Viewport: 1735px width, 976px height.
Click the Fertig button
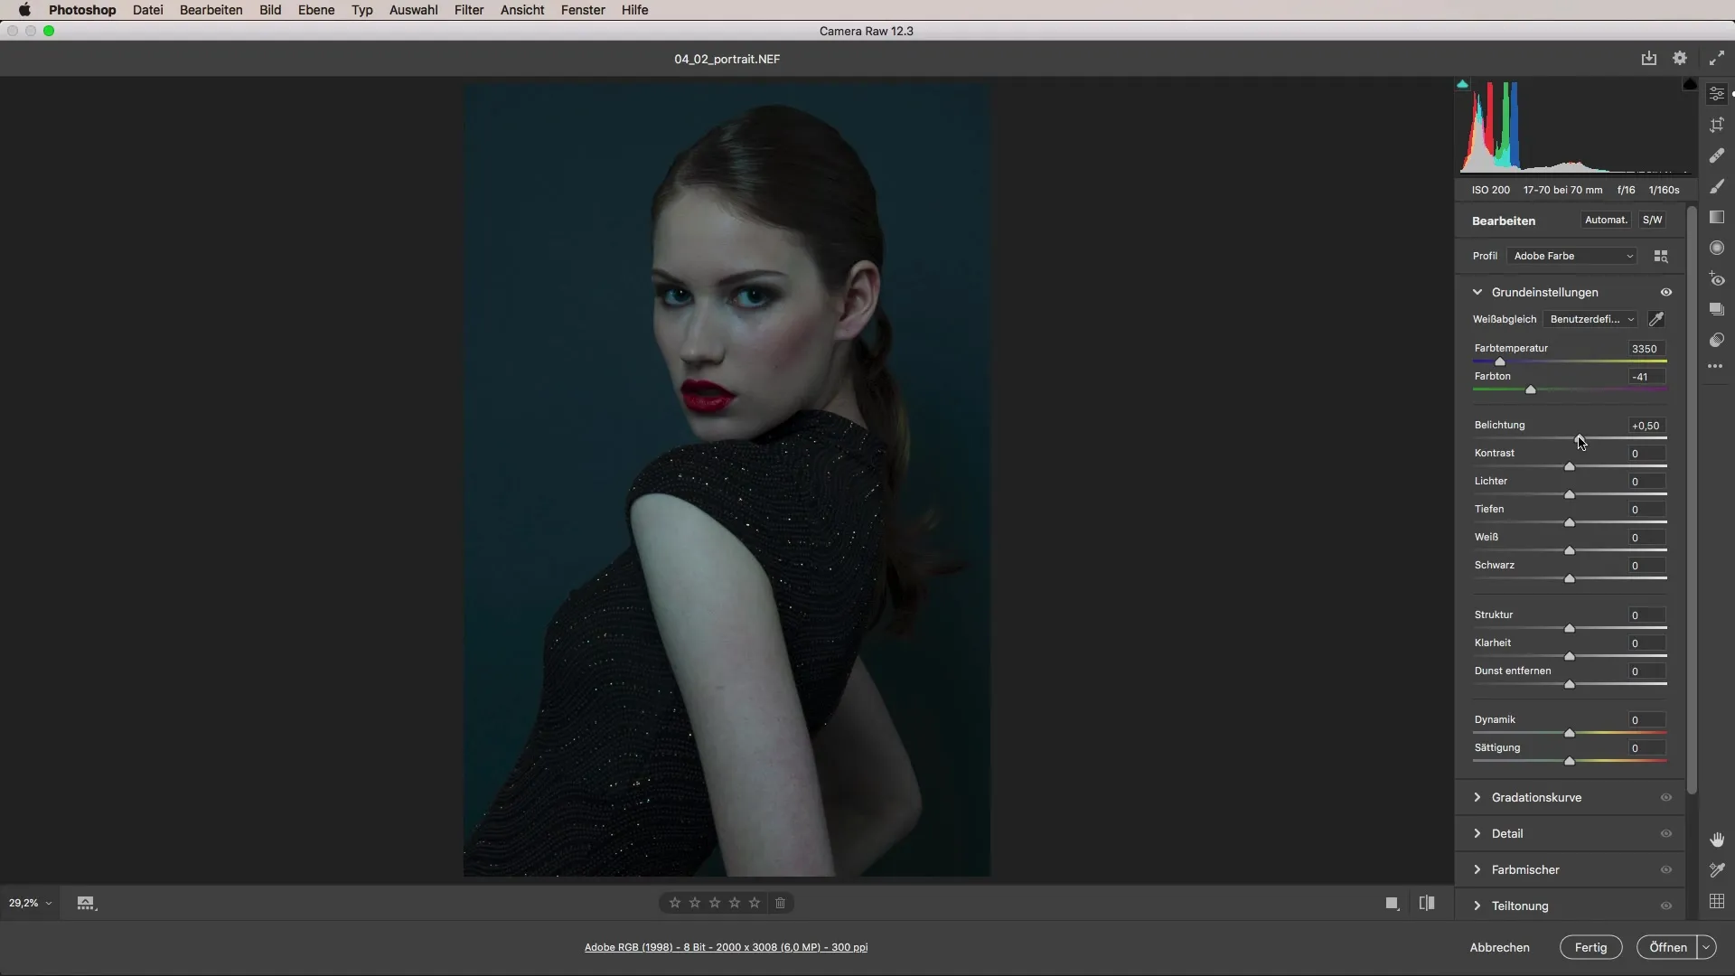click(1590, 947)
